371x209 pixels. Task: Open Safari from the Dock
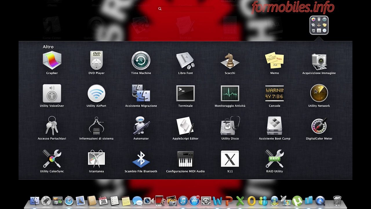coord(69,201)
